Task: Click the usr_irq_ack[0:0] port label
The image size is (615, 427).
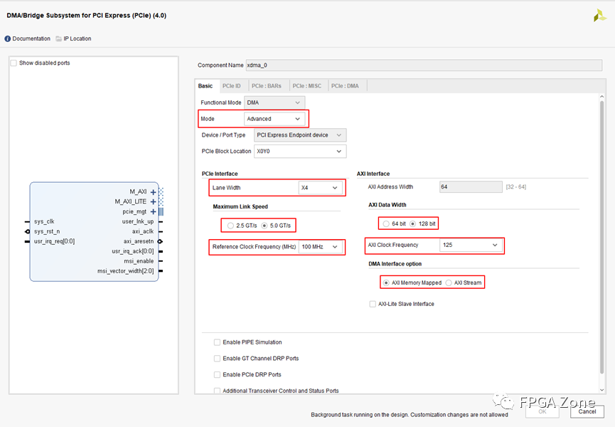Action: coord(133,251)
